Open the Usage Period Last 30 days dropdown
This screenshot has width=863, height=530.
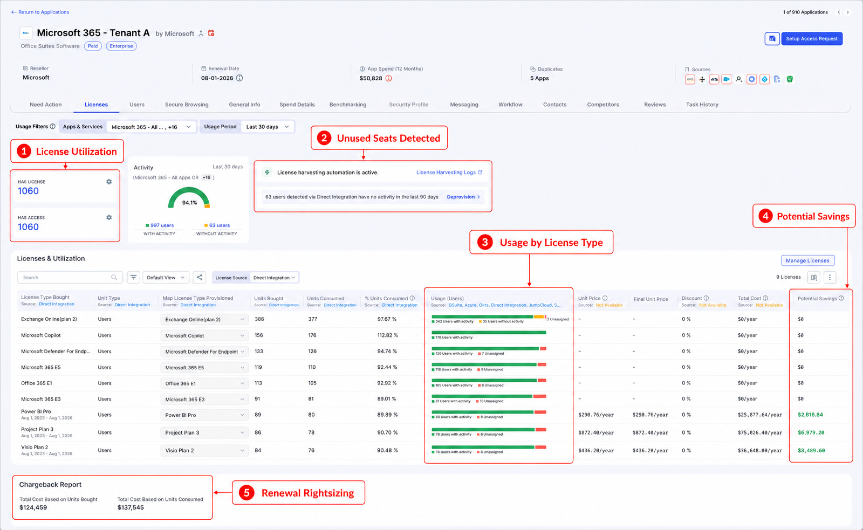tap(268, 127)
